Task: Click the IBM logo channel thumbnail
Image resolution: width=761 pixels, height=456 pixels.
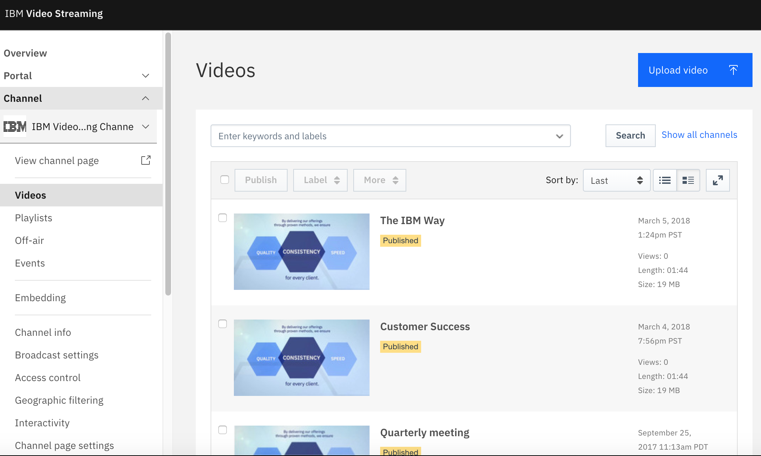Action: click(x=15, y=126)
